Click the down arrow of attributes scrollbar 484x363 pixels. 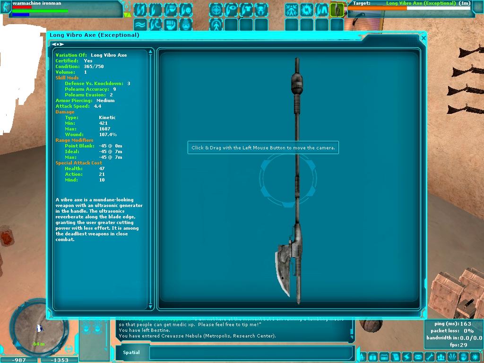coord(150,306)
